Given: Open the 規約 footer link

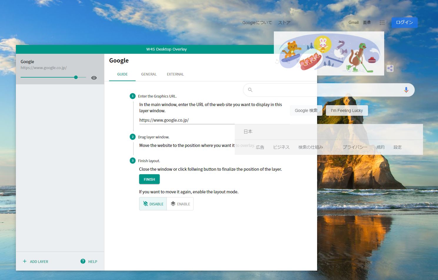Looking at the screenshot, I should 380,147.
